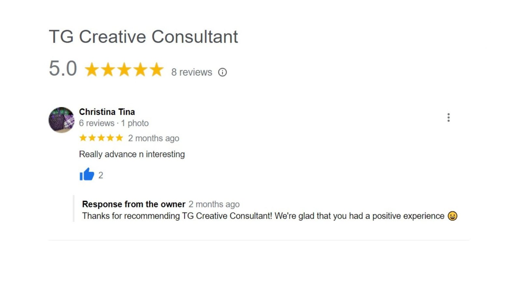Image resolution: width=521 pixels, height=293 pixels.
Task: Click the owner's thank-you reply text
Action: [263, 216]
